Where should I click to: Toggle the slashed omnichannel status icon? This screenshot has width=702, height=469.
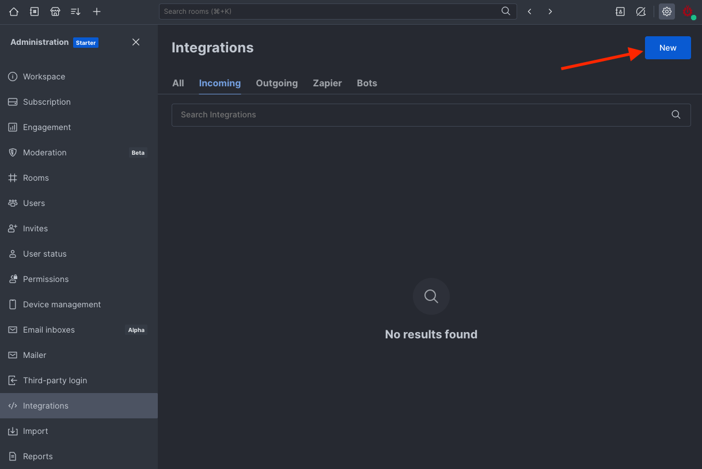[x=641, y=12]
